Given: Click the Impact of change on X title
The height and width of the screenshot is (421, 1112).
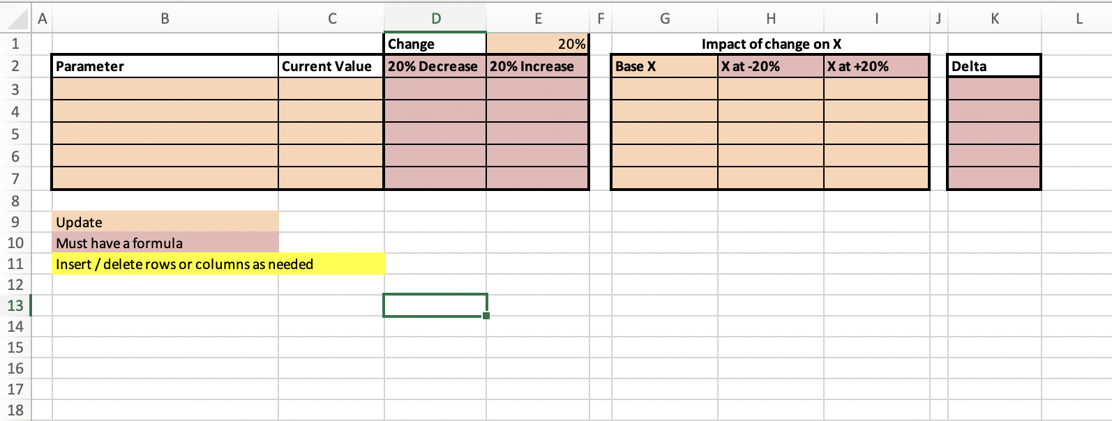Looking at the screenshot, I should tap(771, 43).
